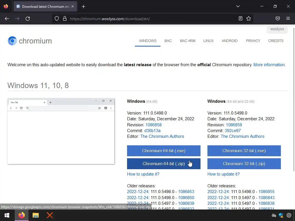Open older release 1086839

[x=186, y=203]
